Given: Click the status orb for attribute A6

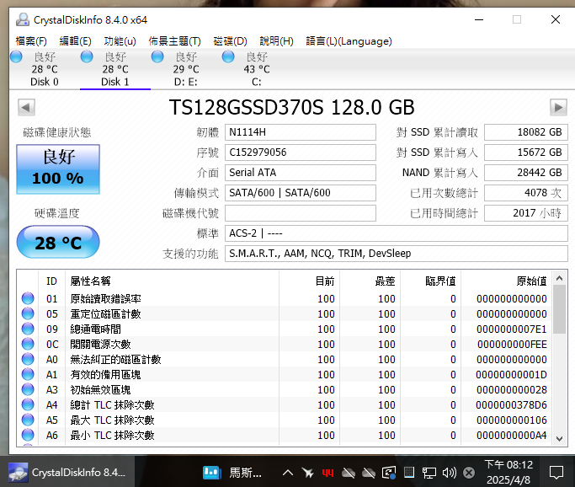Looking at the screenshot, I should pos(28,435).
